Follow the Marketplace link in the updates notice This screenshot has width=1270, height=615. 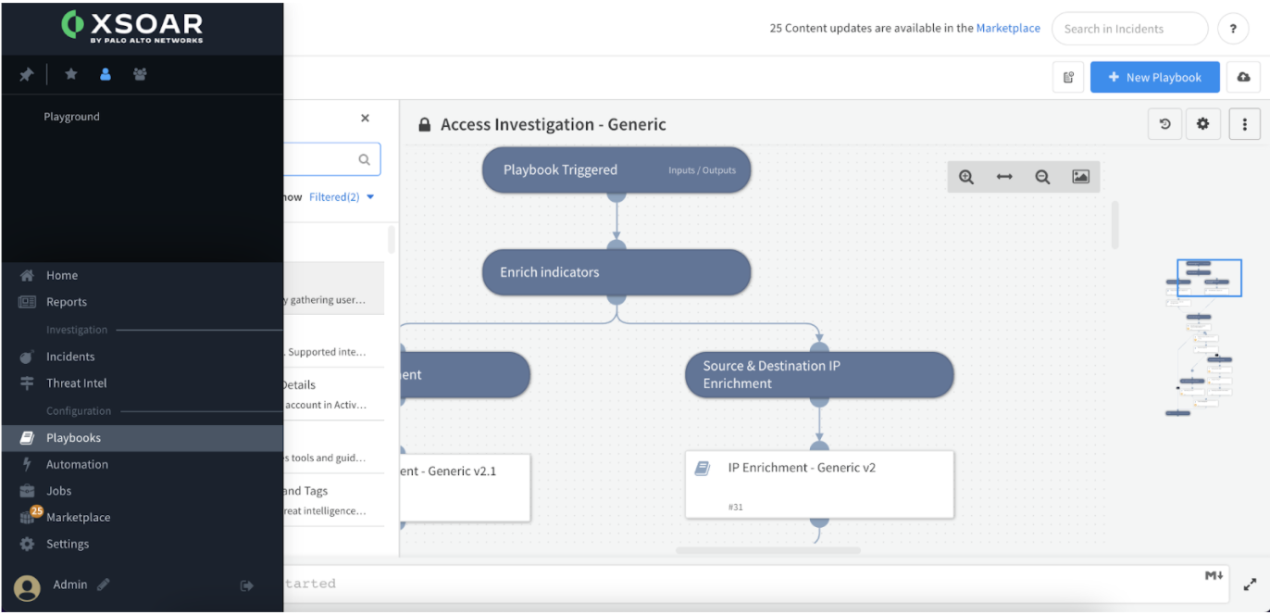[1008, 28]
